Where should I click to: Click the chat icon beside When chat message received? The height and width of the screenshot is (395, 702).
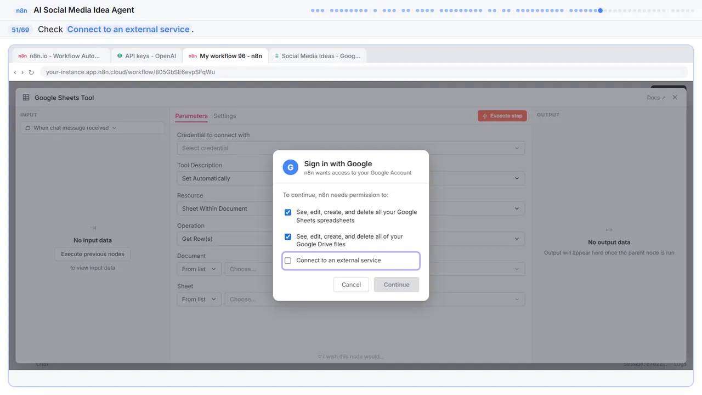click(28, 128)
